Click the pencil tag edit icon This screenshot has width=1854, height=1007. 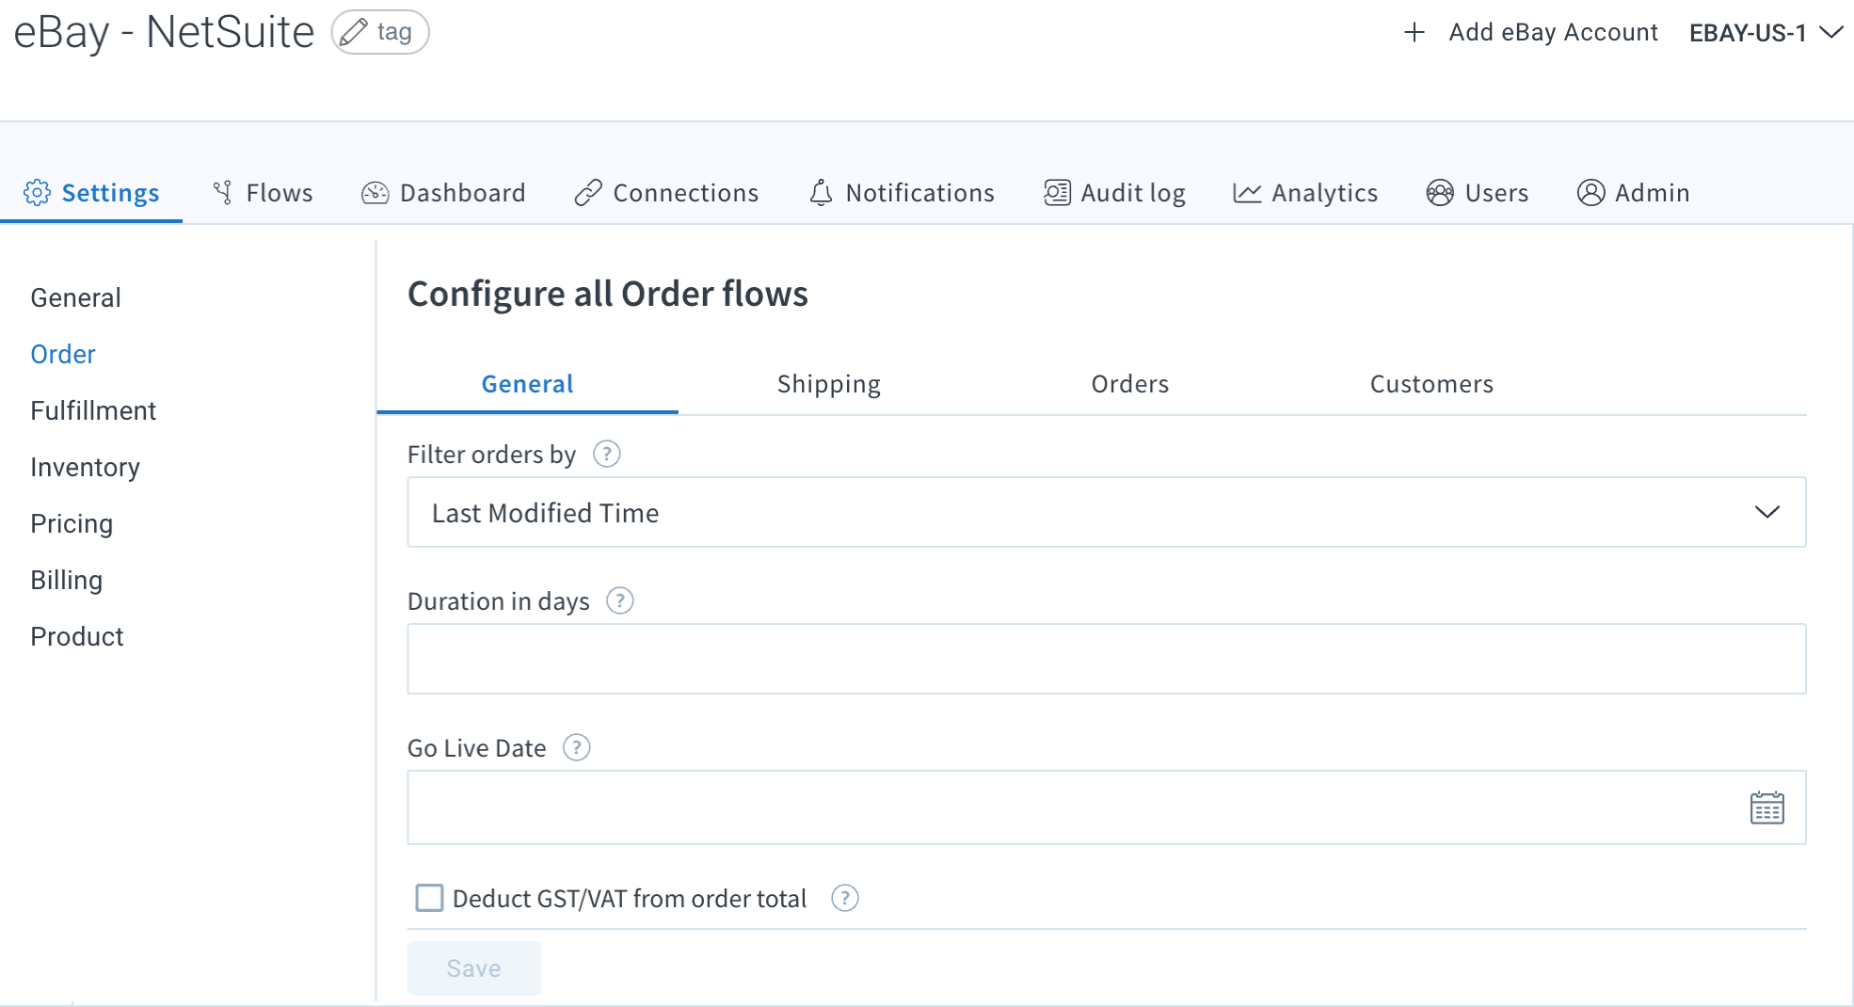pyautogui.click(x=354, y=33)
